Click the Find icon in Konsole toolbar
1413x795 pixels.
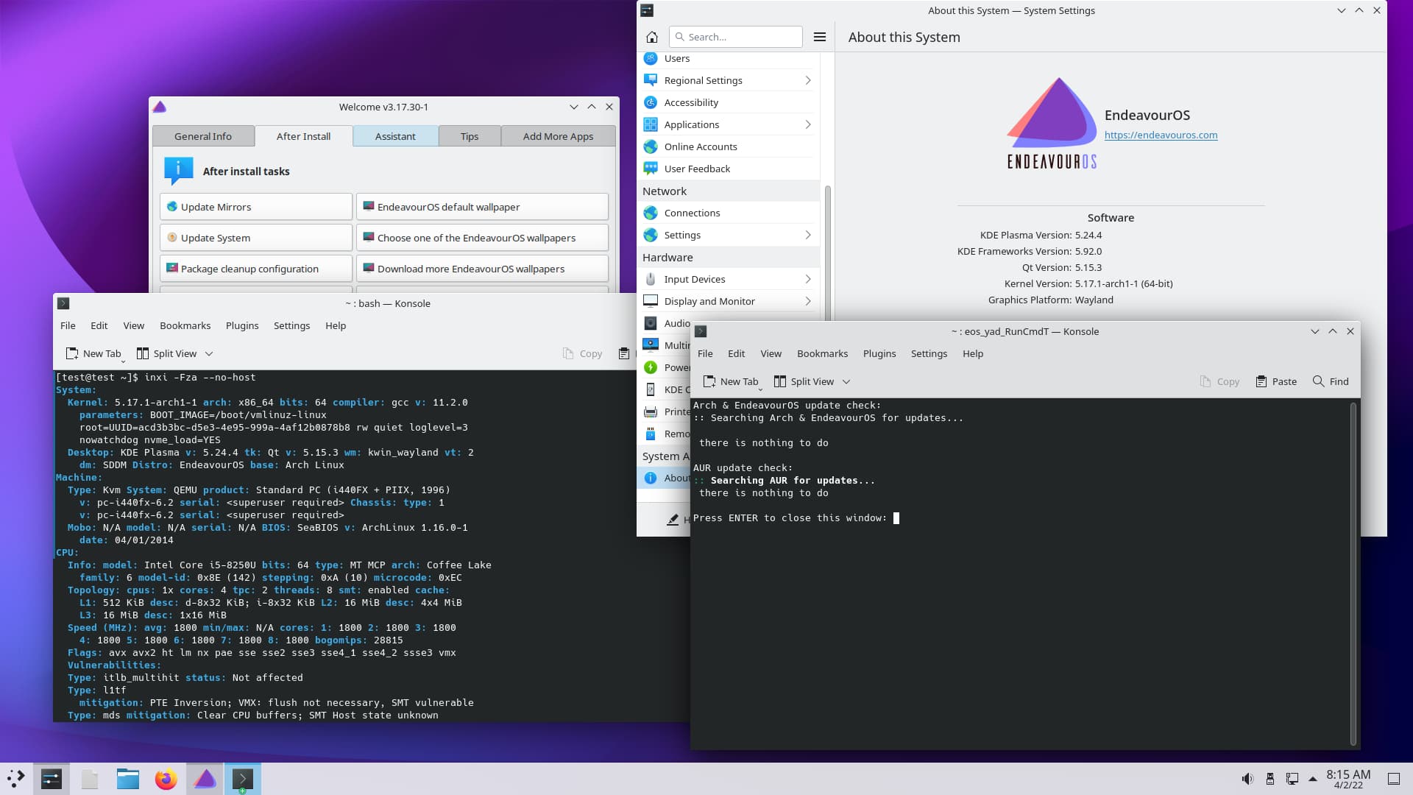coord(1319,381)
